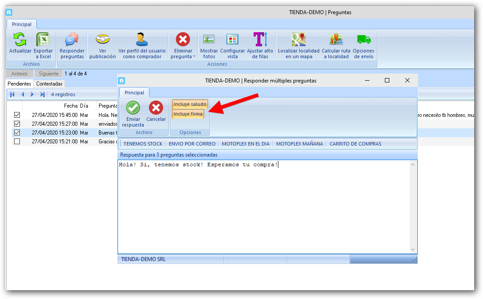The image size is (483, 299).
Task: Switch to the Contestadas tab
Action: click(x=49, y=84)
